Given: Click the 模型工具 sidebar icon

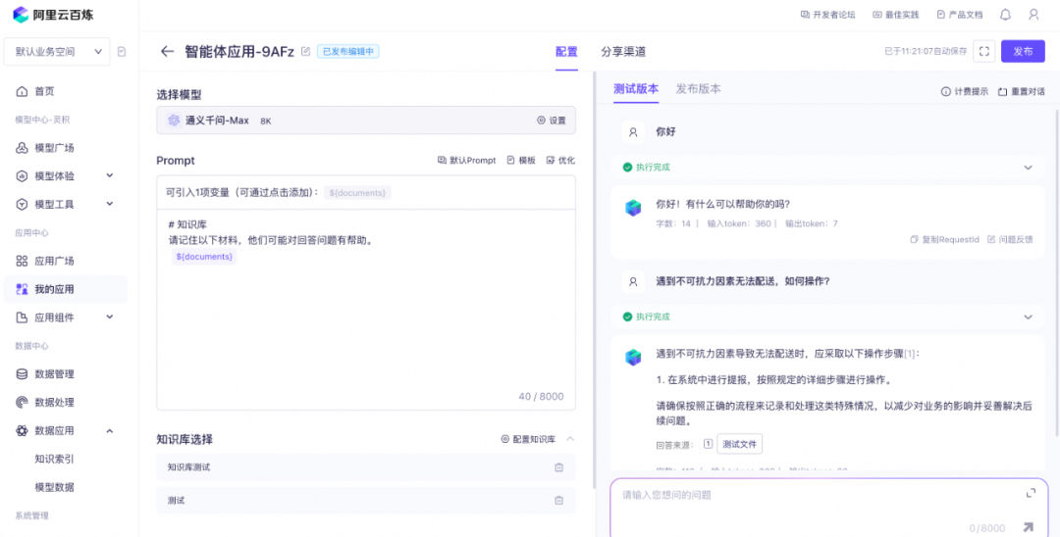Looking at the screenshot, I should click(x=22, y=205).
